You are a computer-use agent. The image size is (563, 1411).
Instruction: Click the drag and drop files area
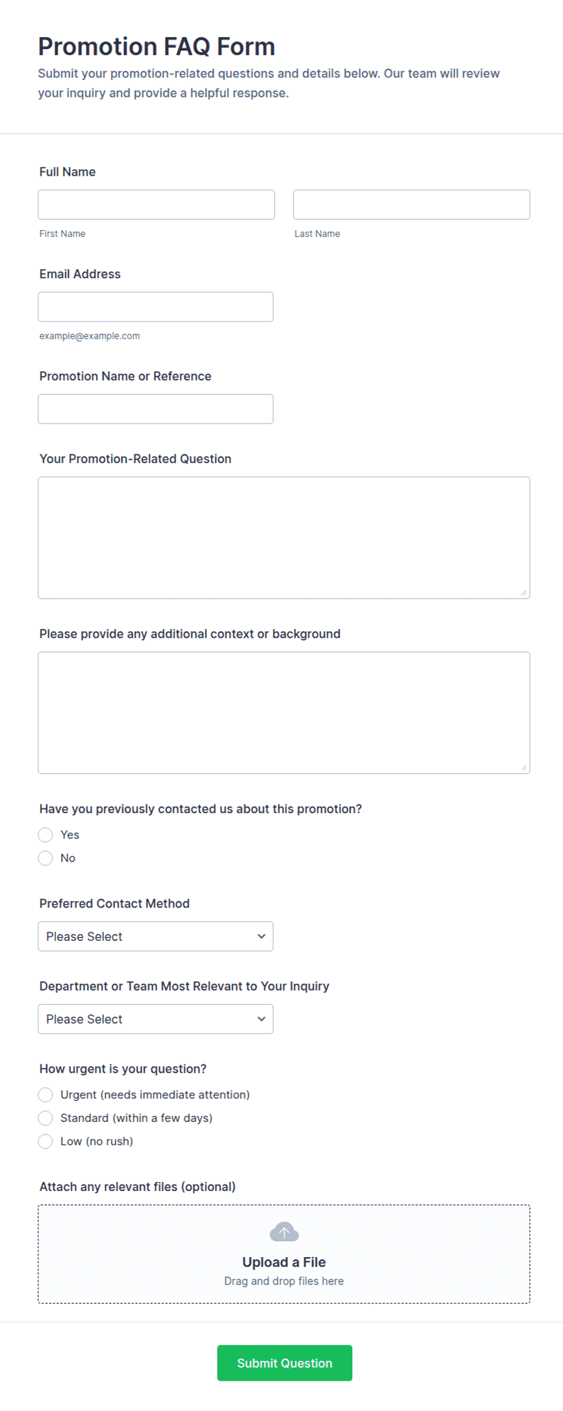pos(284,1254)
